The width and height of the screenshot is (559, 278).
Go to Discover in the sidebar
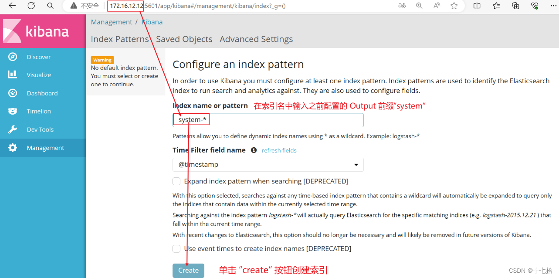coord(39,57)
